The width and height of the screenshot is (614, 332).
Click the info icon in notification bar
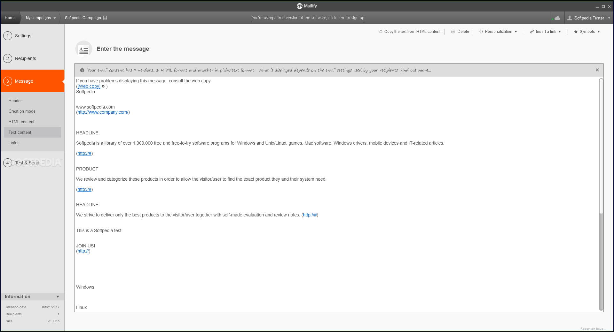tap(82, 70)
